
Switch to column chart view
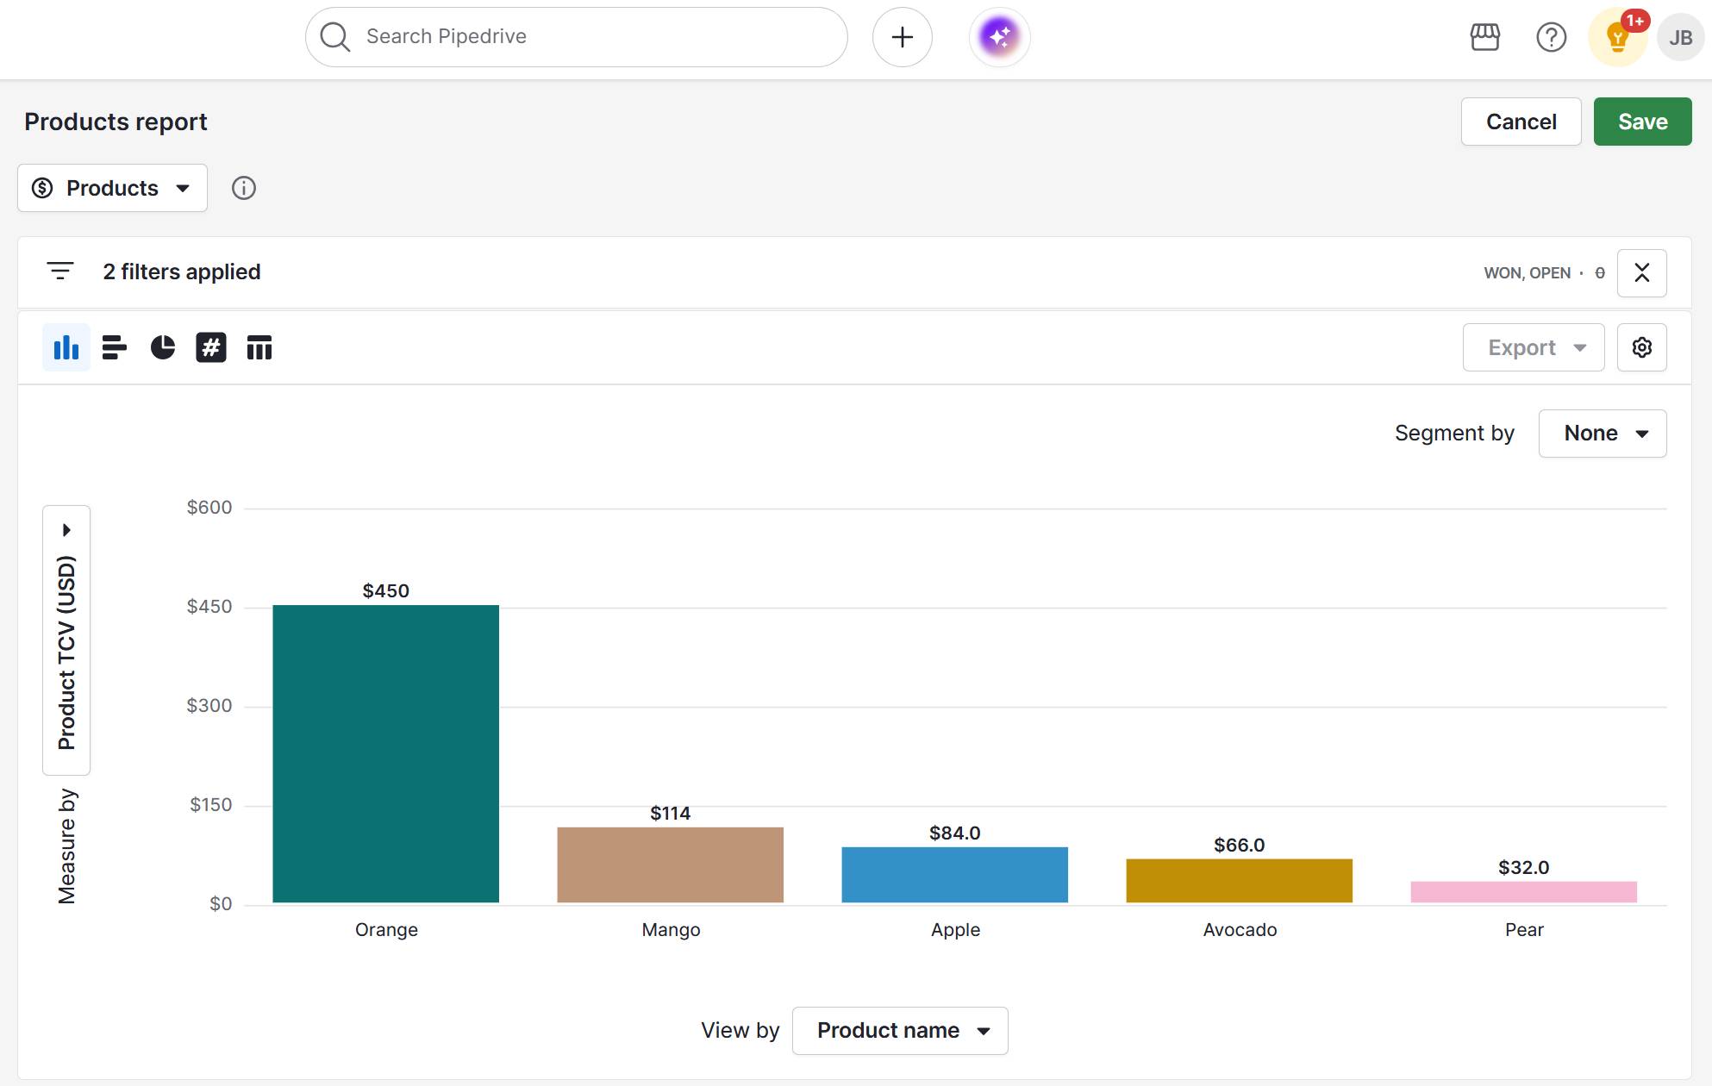coord(66,347)
